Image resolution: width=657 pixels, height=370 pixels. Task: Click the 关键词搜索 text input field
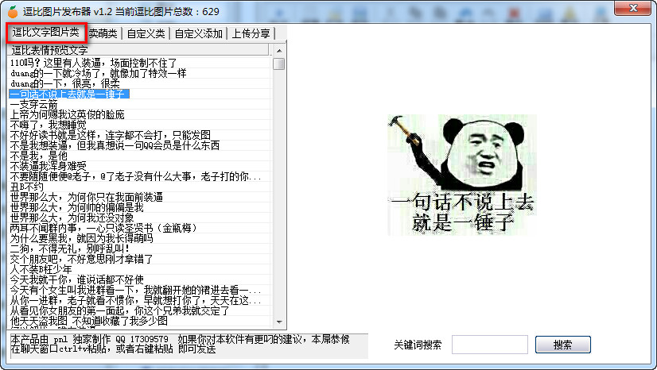tap(489, 345)
